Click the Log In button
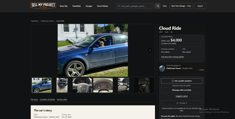 (x=200, y=6)
